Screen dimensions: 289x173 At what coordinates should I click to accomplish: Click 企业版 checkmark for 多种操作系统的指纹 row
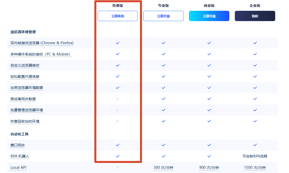[x=255, y=54]
